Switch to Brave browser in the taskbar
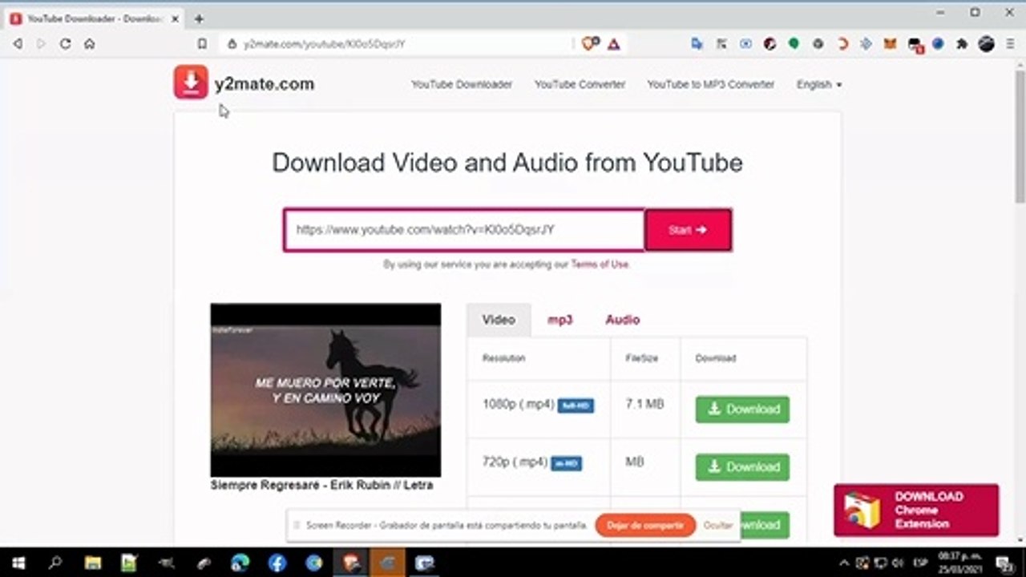The height and width of the screenshot is (577, 1026). click(350, 563)
